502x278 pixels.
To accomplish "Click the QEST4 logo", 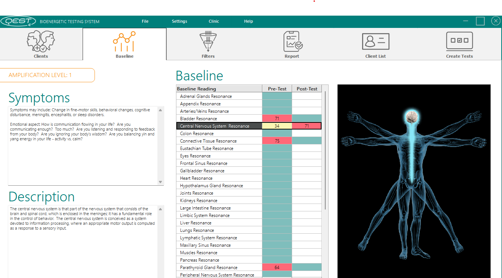I will click(18, 21).
